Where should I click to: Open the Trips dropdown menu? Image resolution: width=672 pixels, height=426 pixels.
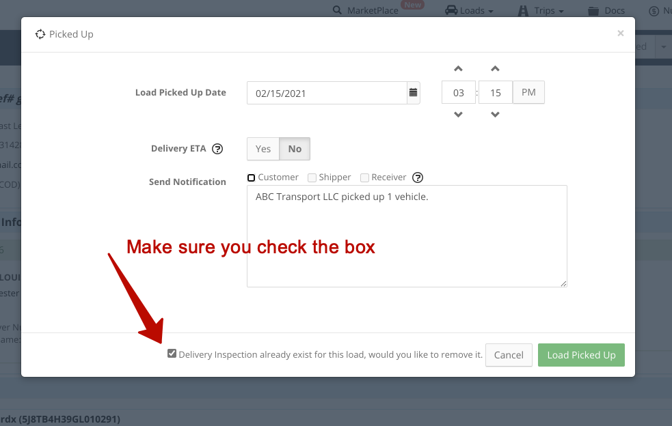(548, 10)
